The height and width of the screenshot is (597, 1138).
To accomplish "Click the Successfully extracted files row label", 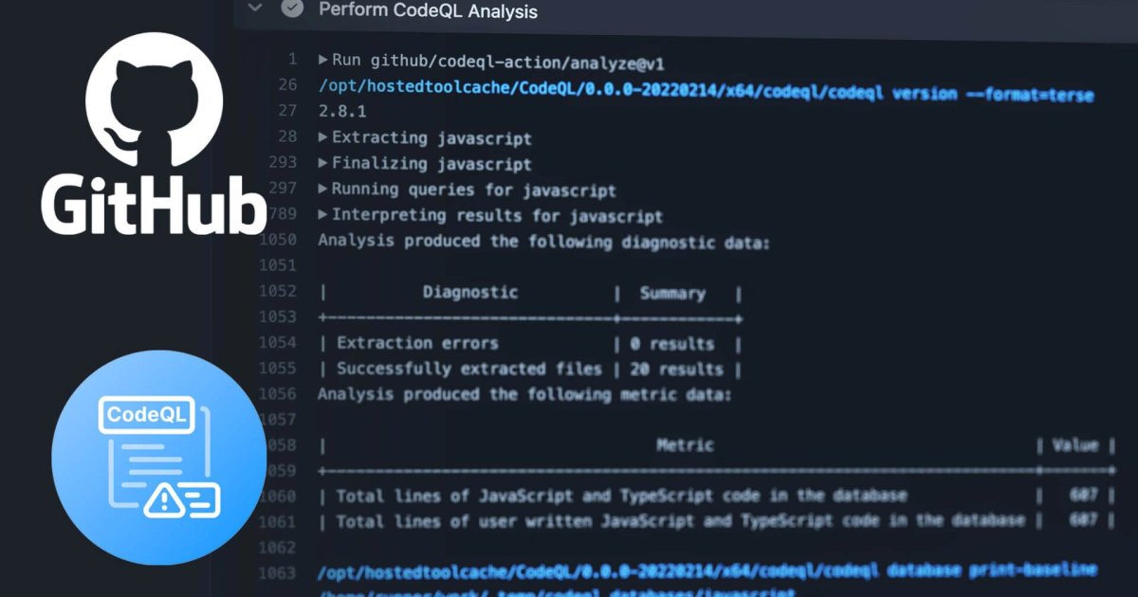I will coord(469,369).
